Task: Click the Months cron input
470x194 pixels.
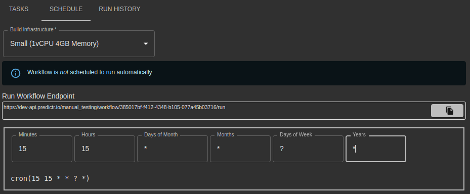Action: (240, 149)
